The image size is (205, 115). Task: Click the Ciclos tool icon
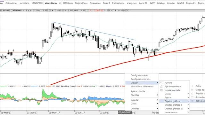click(192, 86)
